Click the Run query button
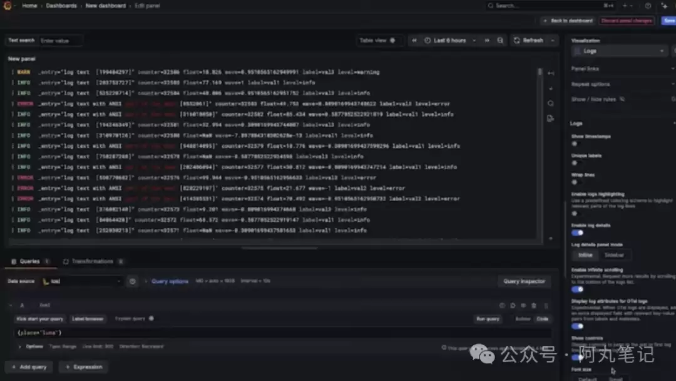 (x=488, y=319)
